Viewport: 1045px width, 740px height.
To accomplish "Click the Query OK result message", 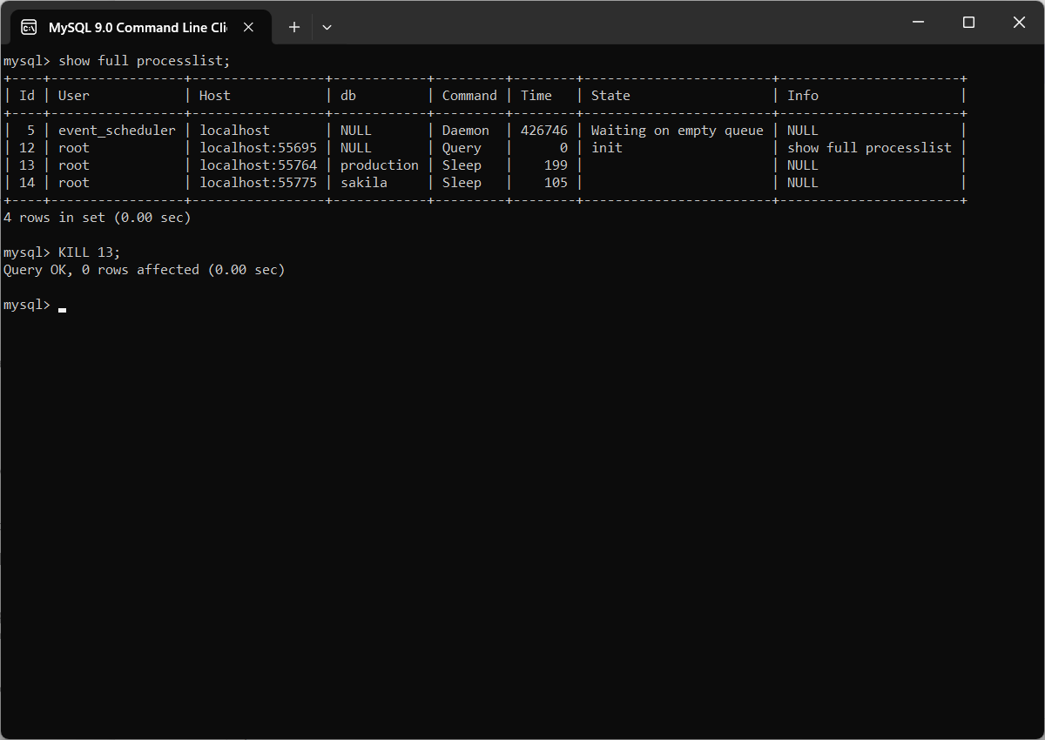I will tap(144, 269).
